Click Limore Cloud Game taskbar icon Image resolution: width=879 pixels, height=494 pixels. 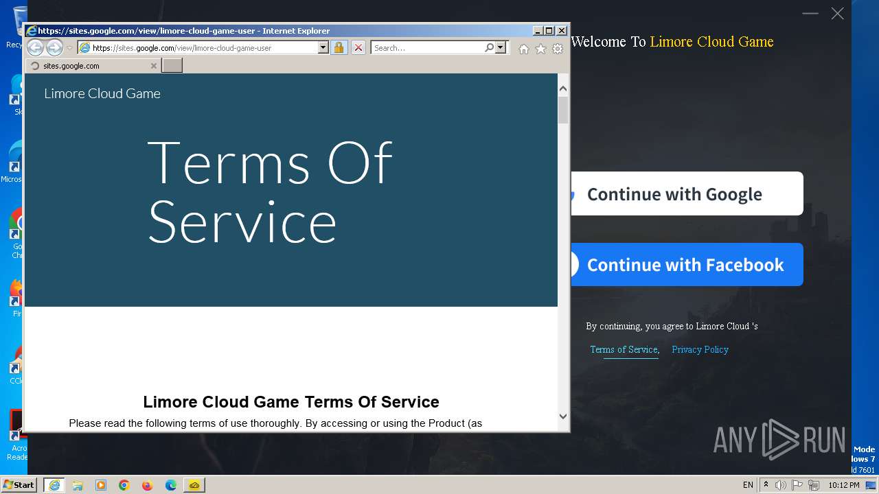(x=194, y=485)
